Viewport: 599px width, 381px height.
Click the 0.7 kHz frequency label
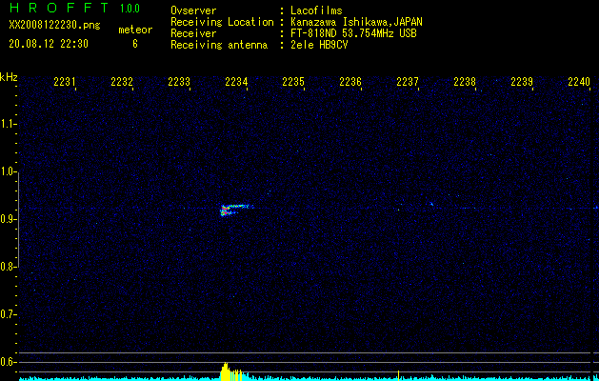coord(8,314)
